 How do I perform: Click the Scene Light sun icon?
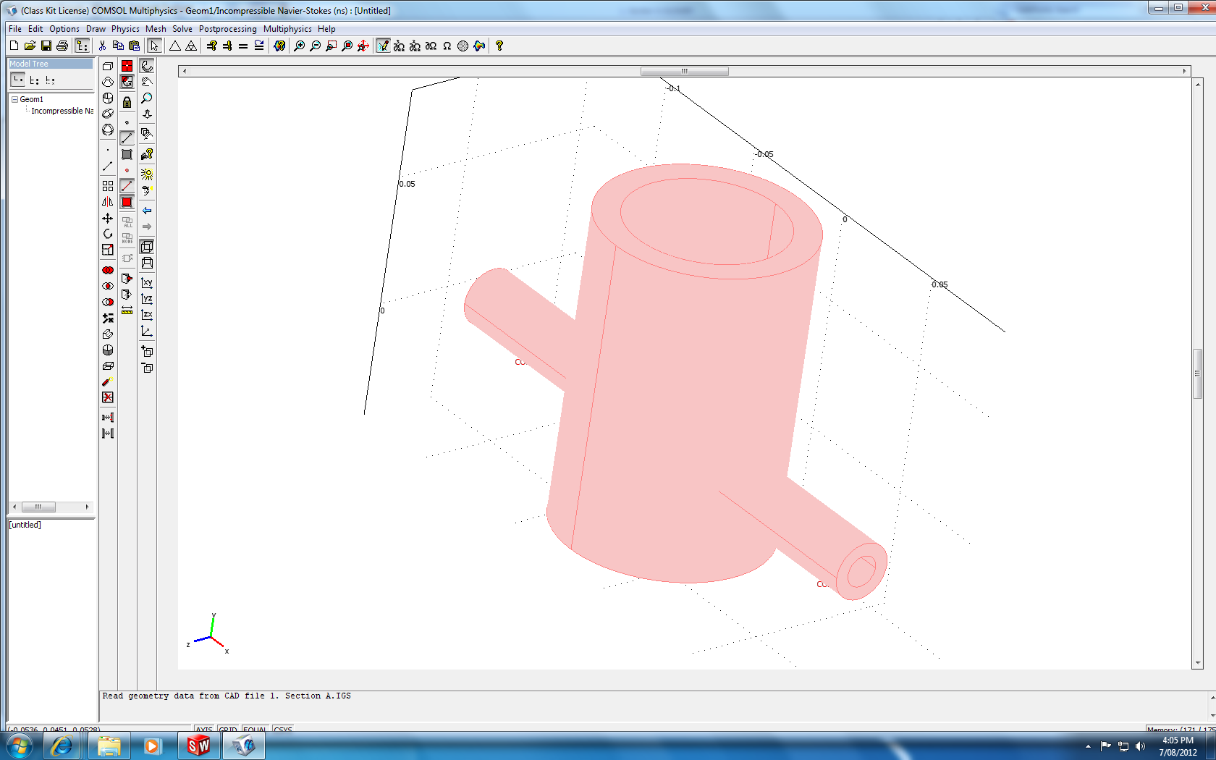[x=147, y=174]
